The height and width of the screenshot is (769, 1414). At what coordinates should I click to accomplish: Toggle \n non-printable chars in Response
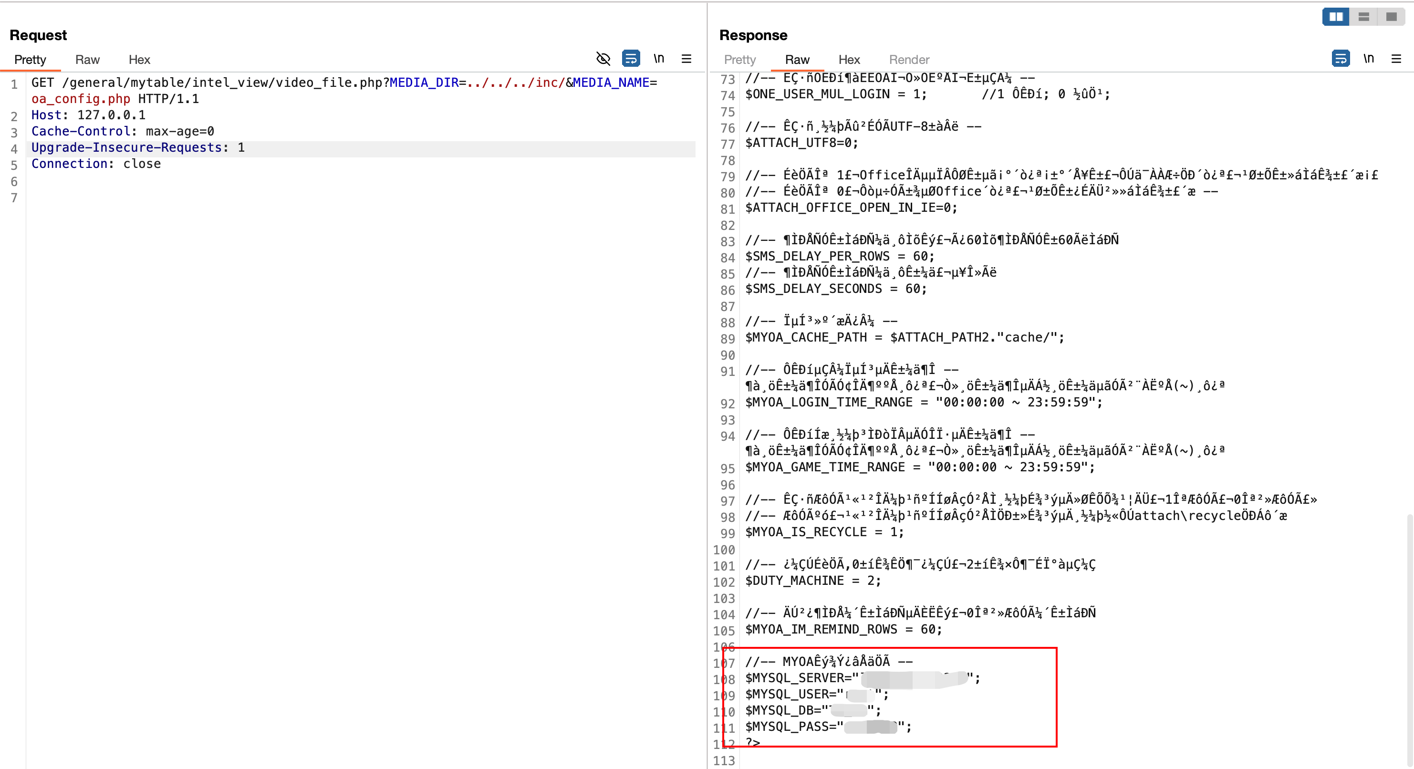pos(1368,58)
